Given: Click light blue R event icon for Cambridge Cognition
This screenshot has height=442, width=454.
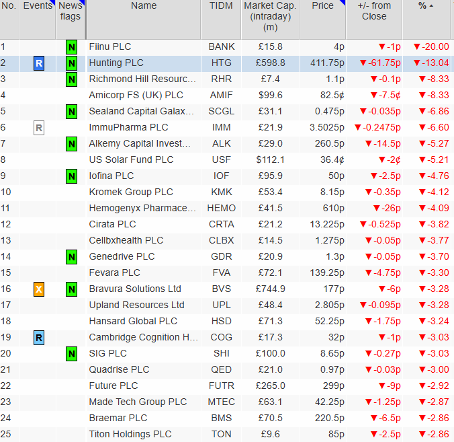Looking at the screenshot, I should [x=39, y=338].
